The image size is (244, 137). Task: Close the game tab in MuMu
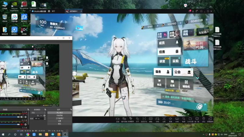click(81, 11)
